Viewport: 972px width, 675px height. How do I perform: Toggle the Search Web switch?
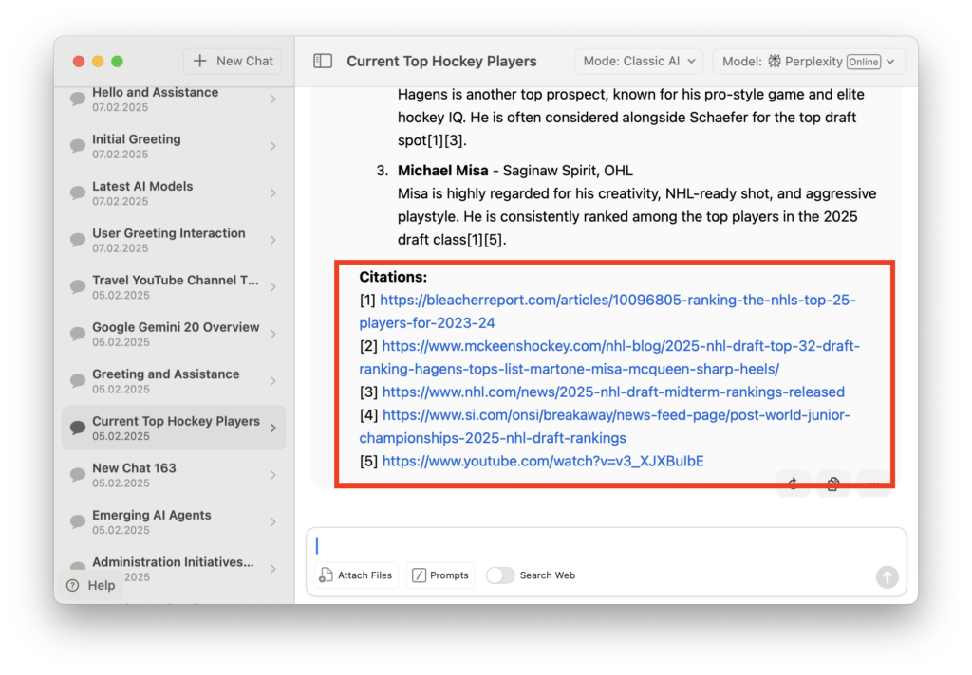[500, 575]
